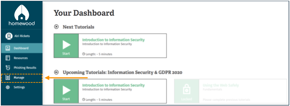Go to Phishing Results page
The image size is (290, 106).
(22, 68)
